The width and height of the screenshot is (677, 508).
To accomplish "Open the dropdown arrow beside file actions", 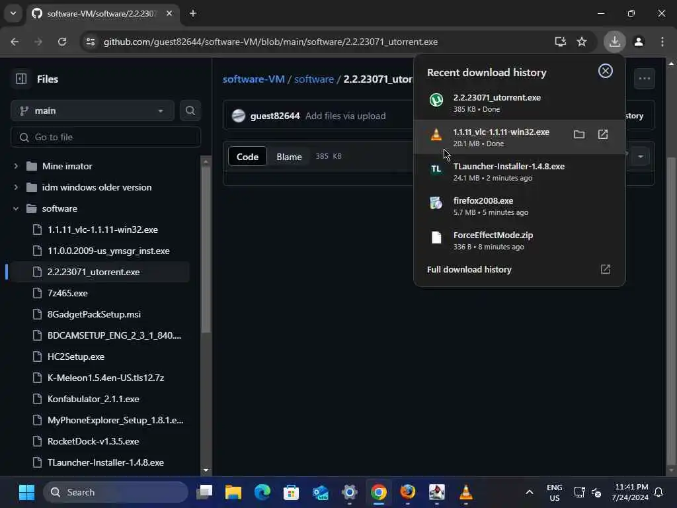I will [x=641, y=156].
